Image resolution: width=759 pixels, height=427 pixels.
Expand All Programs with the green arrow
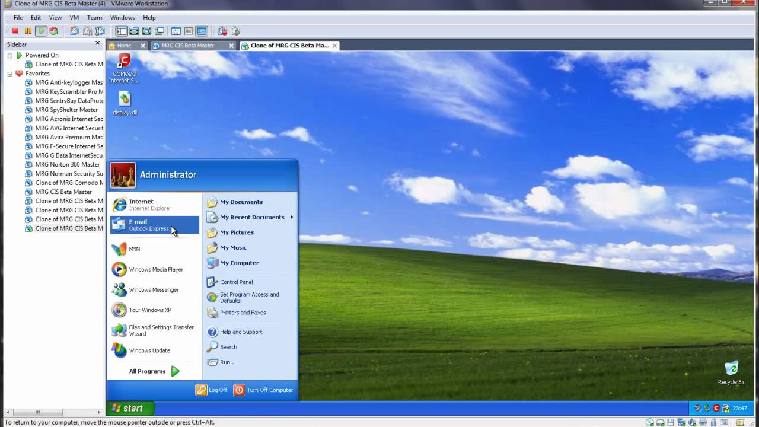tap(175, 371)
